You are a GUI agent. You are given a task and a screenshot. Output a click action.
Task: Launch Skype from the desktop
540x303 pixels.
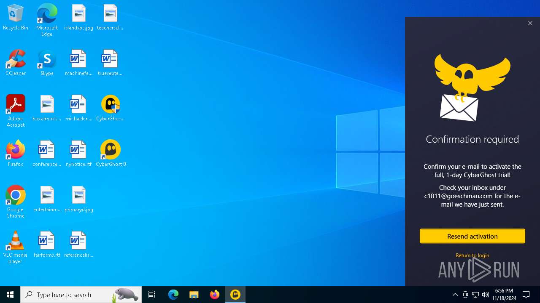coord(47,63)
